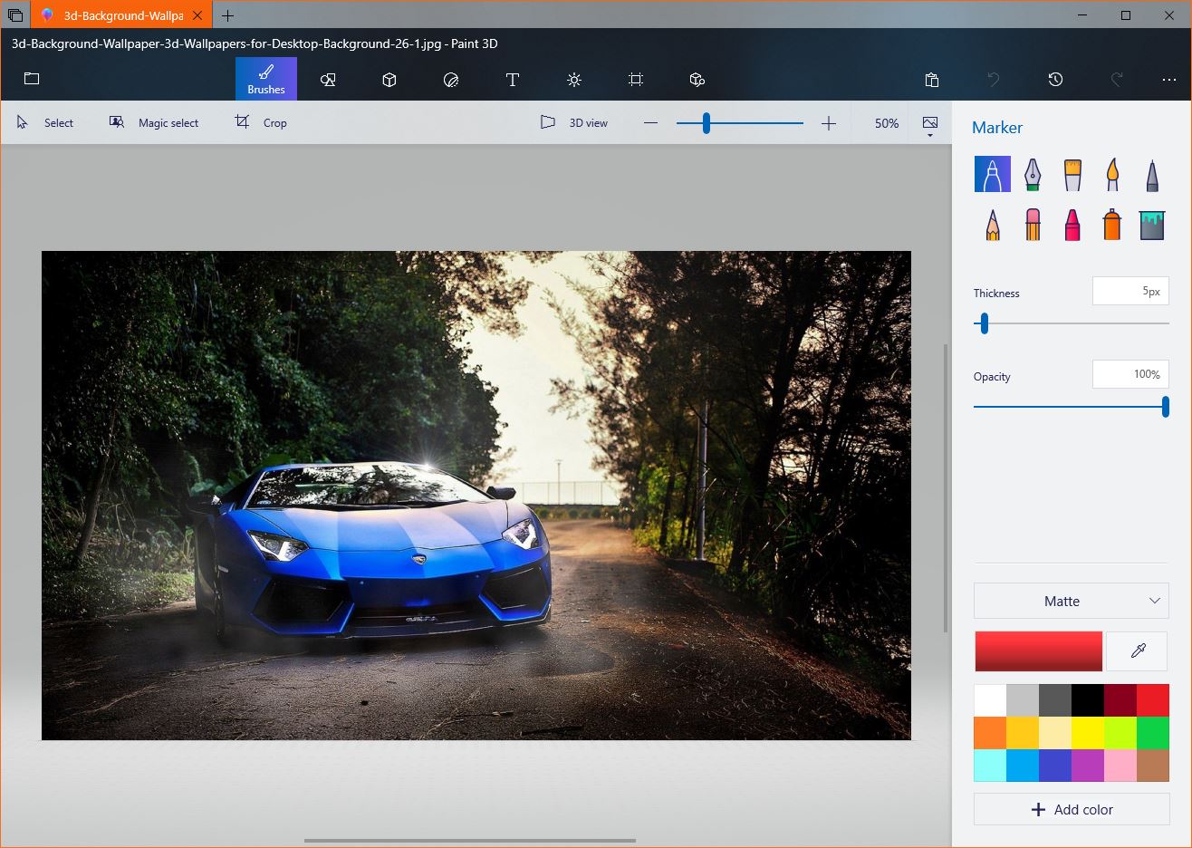Click the Add color button

1072,809
